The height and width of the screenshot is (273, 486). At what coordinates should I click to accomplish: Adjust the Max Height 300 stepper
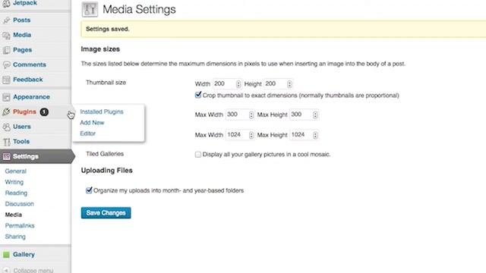(315, 115)
